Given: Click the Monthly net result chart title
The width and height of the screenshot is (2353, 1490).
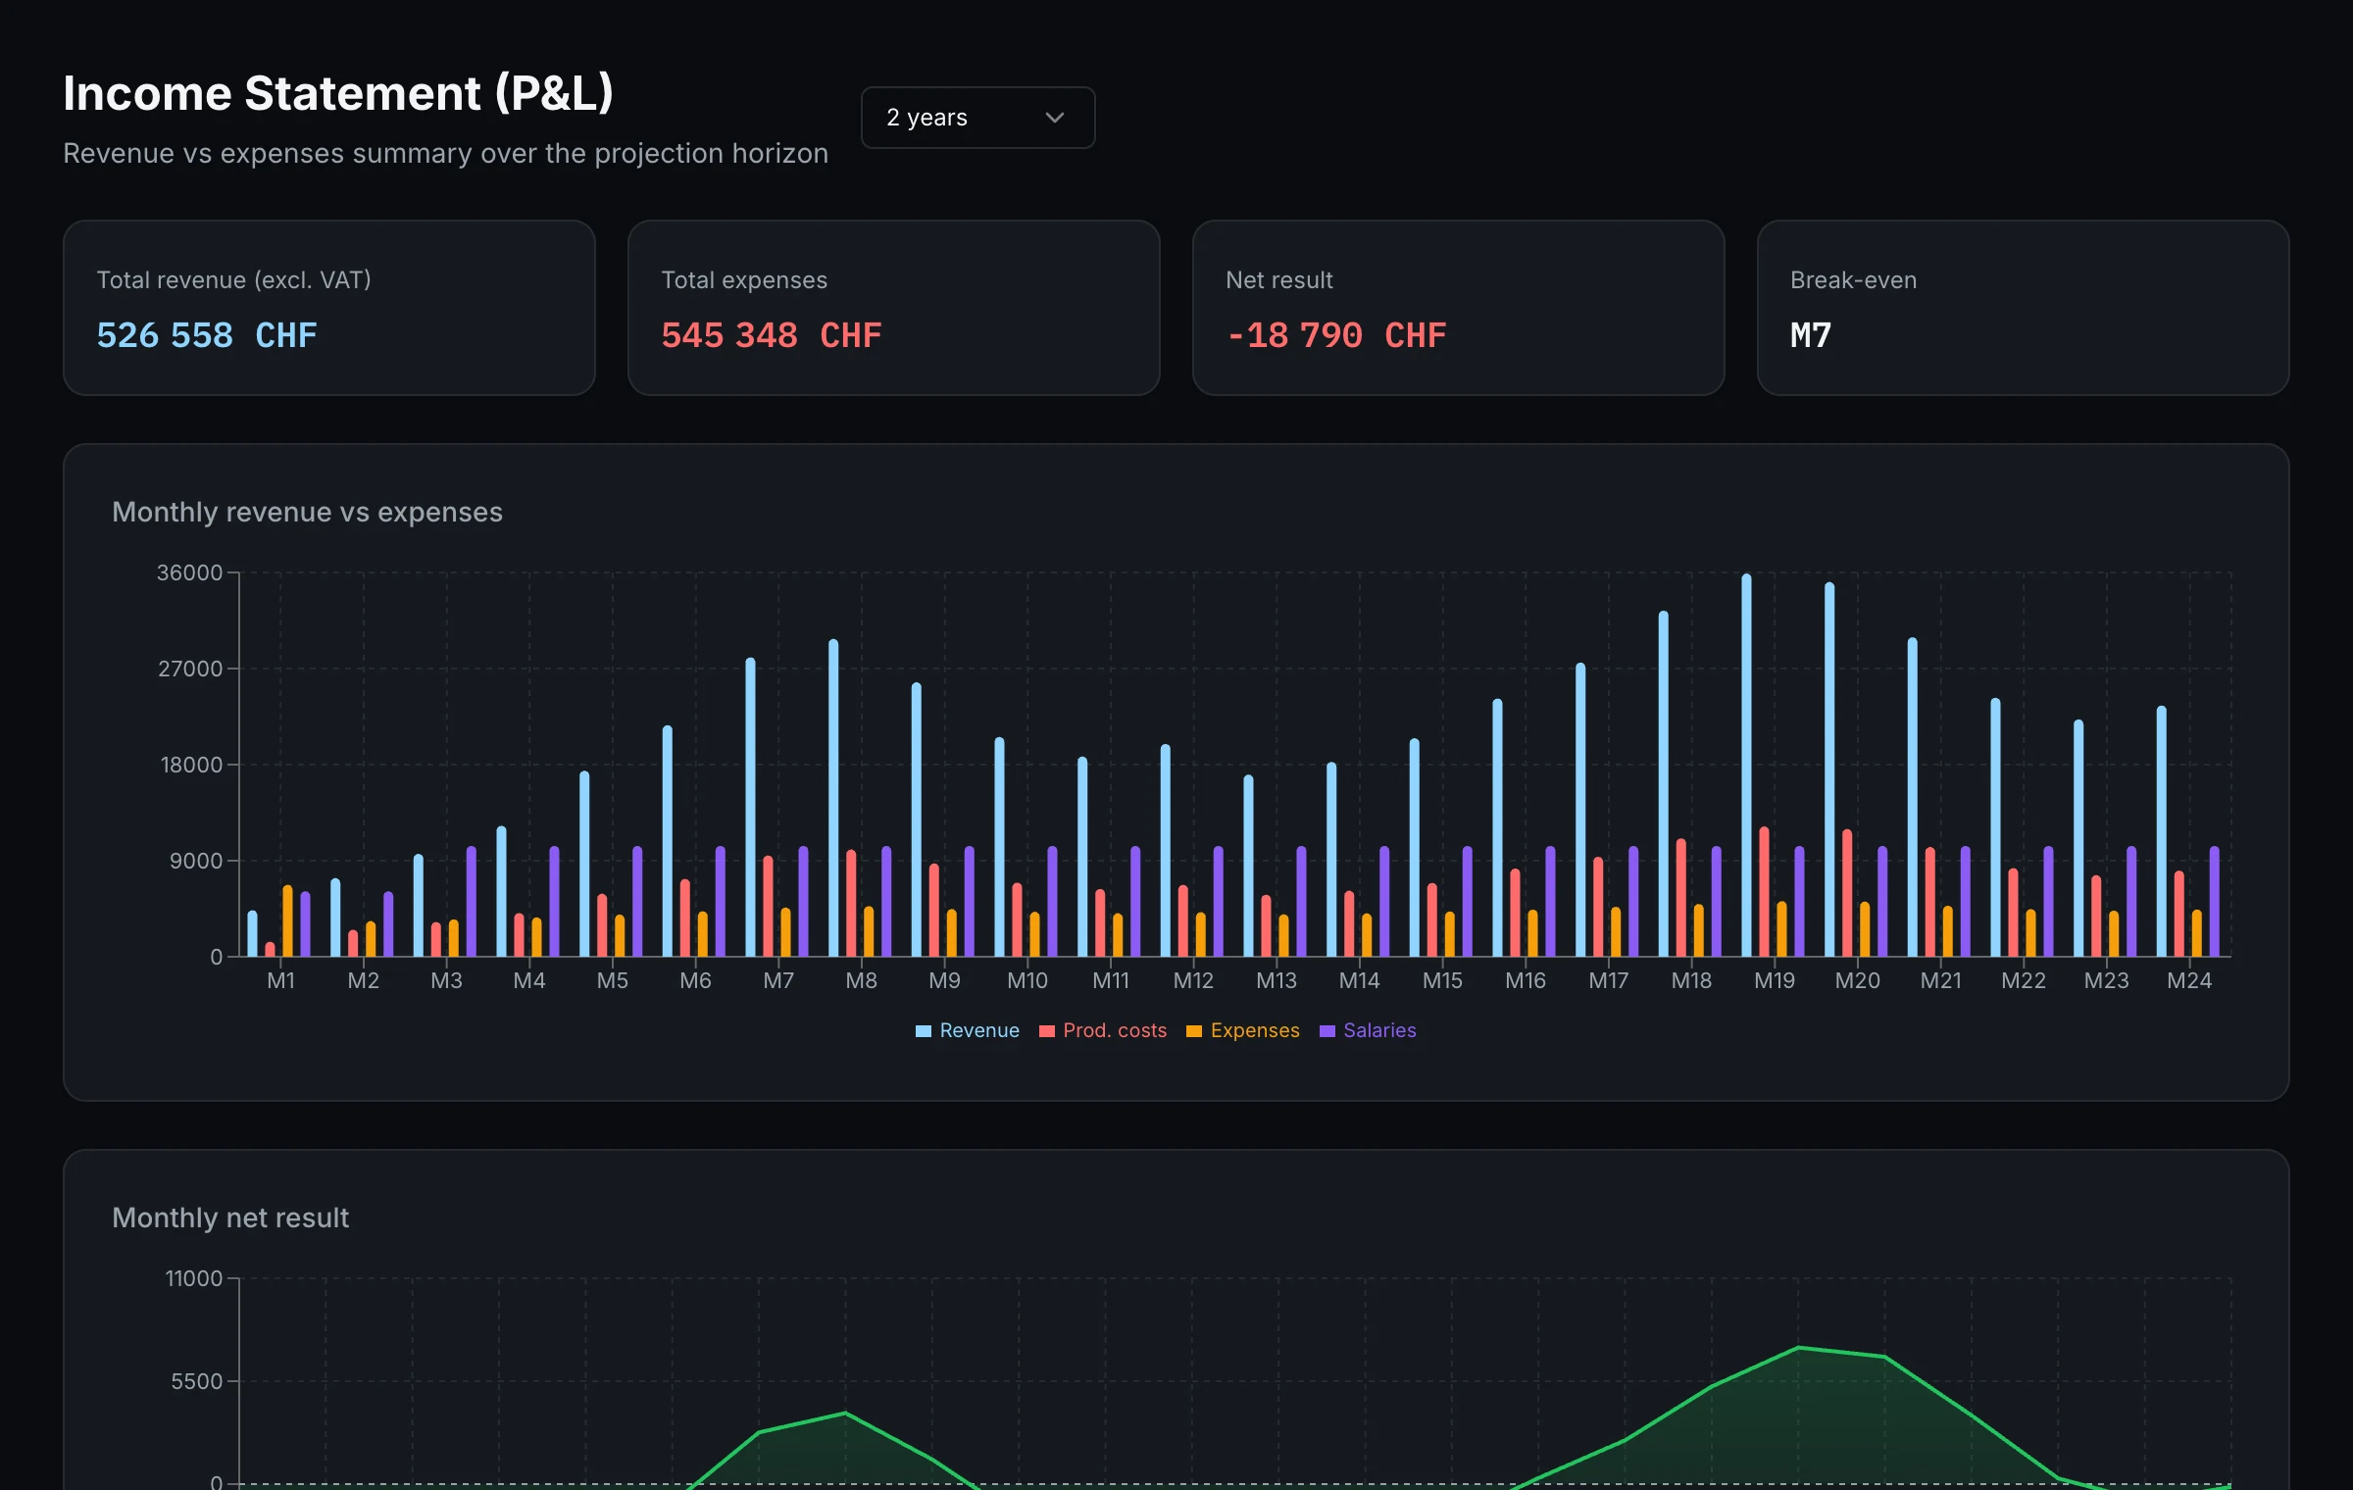Looking at the screenshot, I should coord(230,1217).
